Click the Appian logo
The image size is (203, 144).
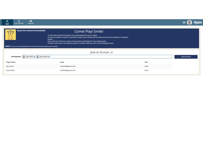click(197, 22)
